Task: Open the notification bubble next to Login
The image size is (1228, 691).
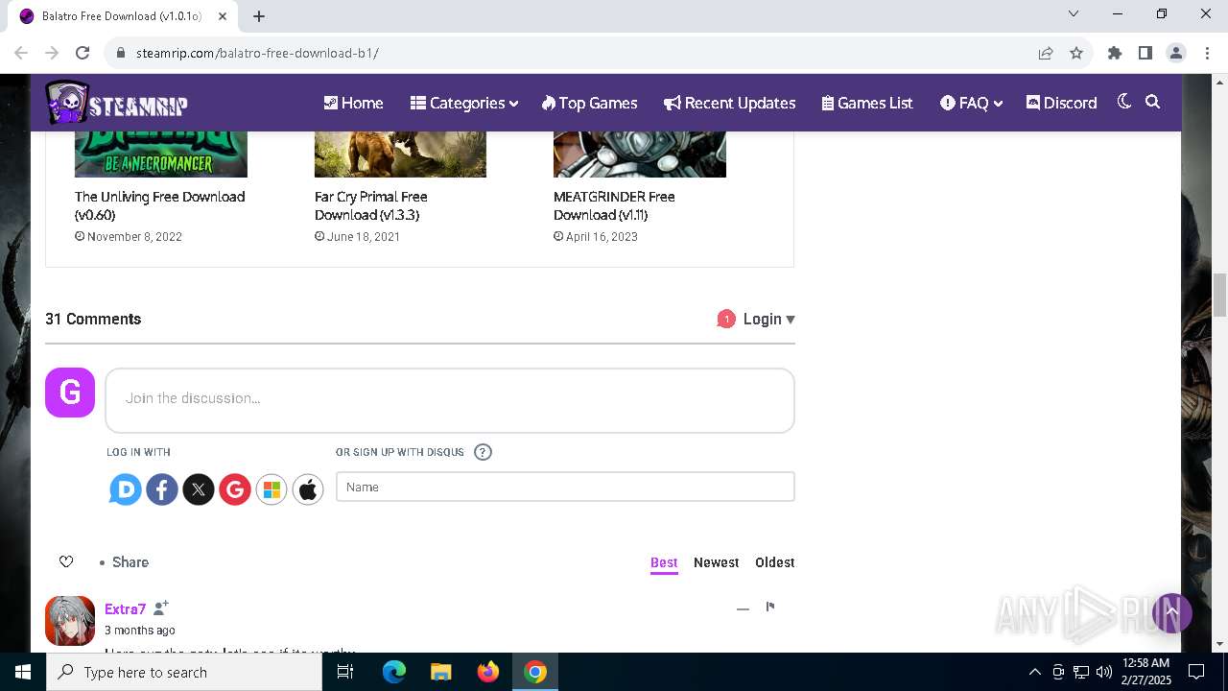Action: click(726, 319)
